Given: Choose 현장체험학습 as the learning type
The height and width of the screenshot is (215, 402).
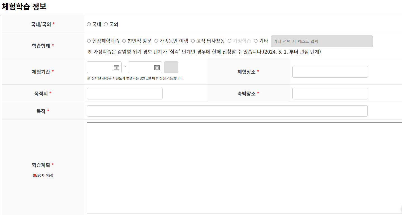Looking at the screenshot, I should pos(89,40).
